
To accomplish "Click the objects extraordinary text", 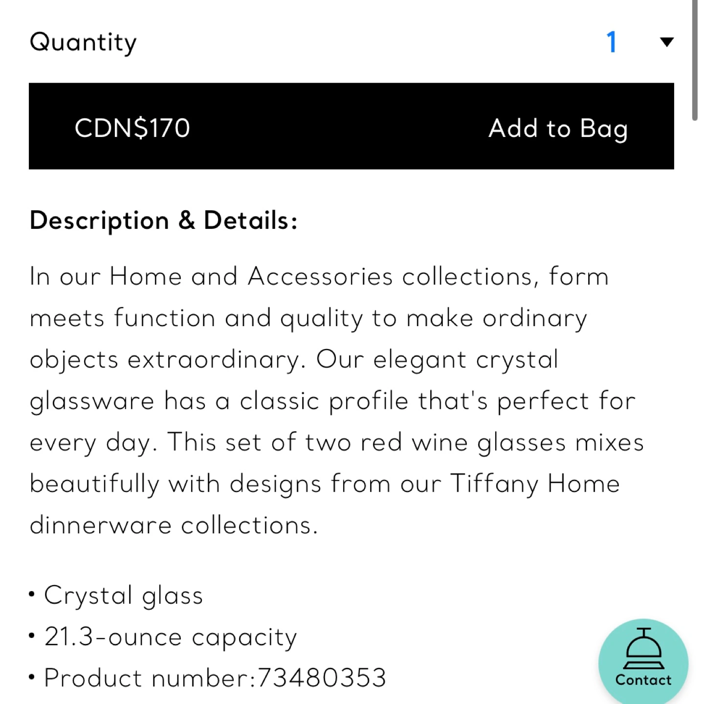I will (x=167, y=360).
